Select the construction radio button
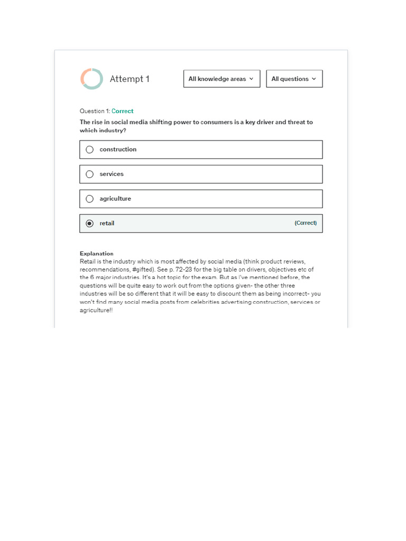Screen dimensions: 406x541 click(89, 150)
